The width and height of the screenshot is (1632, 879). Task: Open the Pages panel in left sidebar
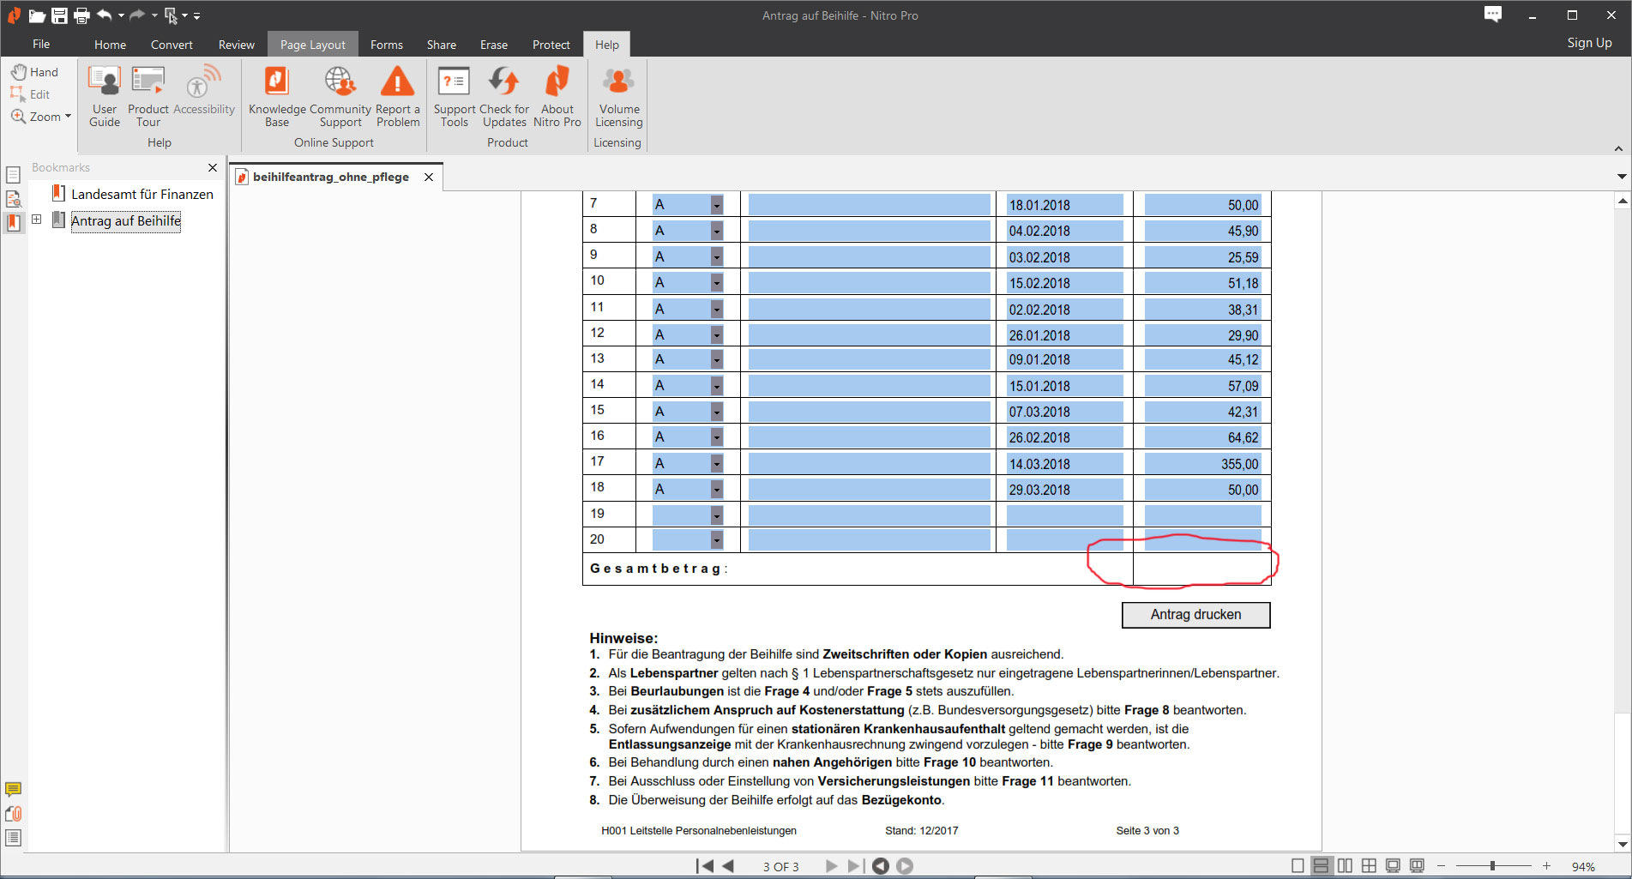13,175
